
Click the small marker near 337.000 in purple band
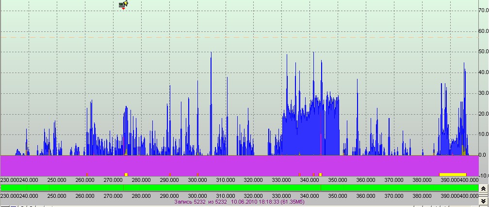[x=299, y=175]
